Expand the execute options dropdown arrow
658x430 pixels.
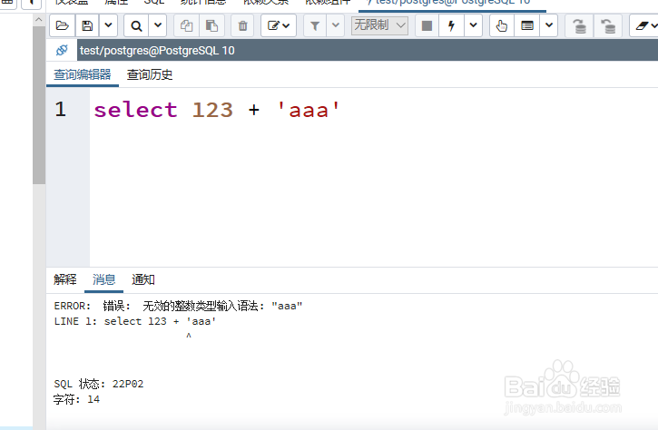click(474, 25)
